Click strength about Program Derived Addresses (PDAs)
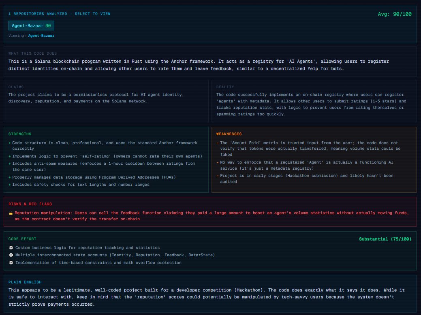 (x=94, y=177)
